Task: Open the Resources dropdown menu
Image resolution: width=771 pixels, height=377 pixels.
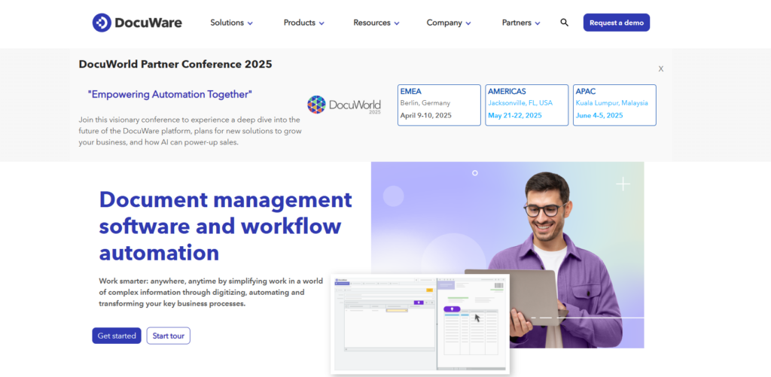Action: 376,23
